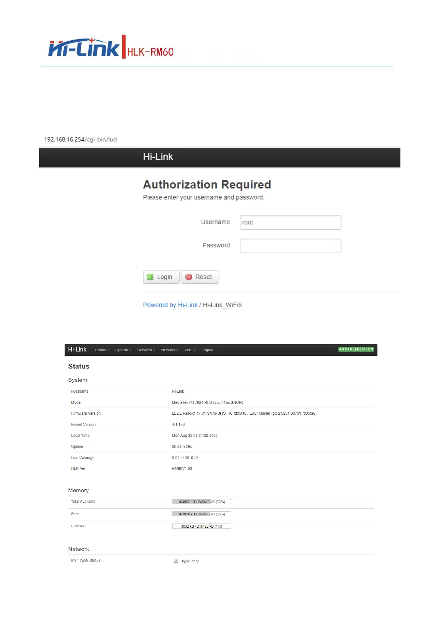
Task: Click the Load Average row label
Action: [83, 458]
